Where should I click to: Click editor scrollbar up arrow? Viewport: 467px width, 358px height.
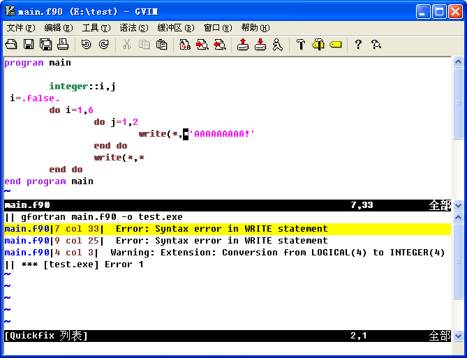(458, 62)
